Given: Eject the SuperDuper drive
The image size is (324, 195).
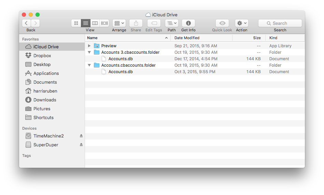Looking at the screenshot, I should [x=81, y=145].
